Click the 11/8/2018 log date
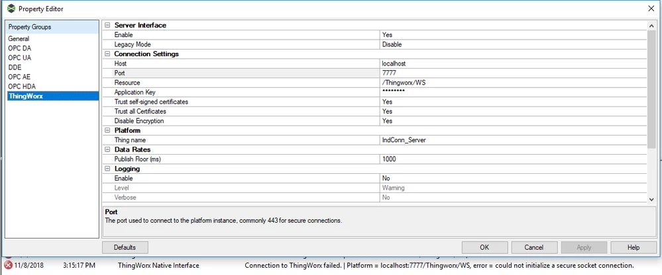Image resolution: width=662 pixels, height=275 pixels. (28, 265)
